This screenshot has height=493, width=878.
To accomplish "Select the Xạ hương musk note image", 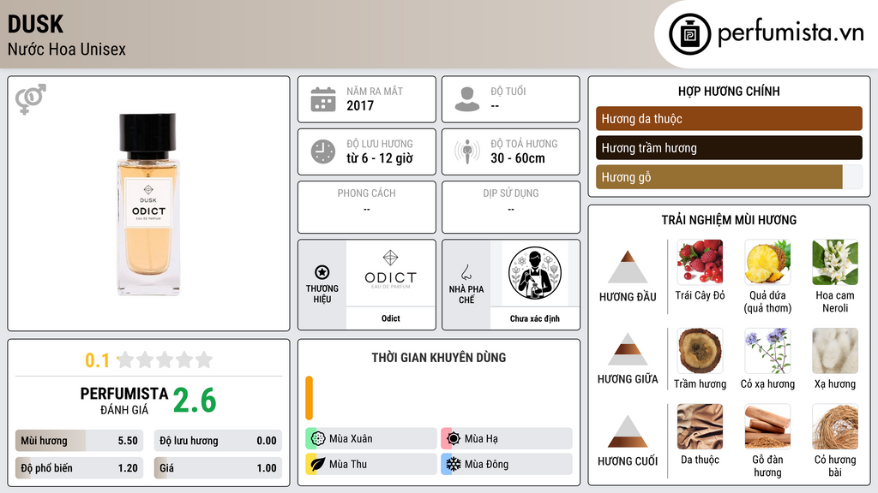I will 835,351.
